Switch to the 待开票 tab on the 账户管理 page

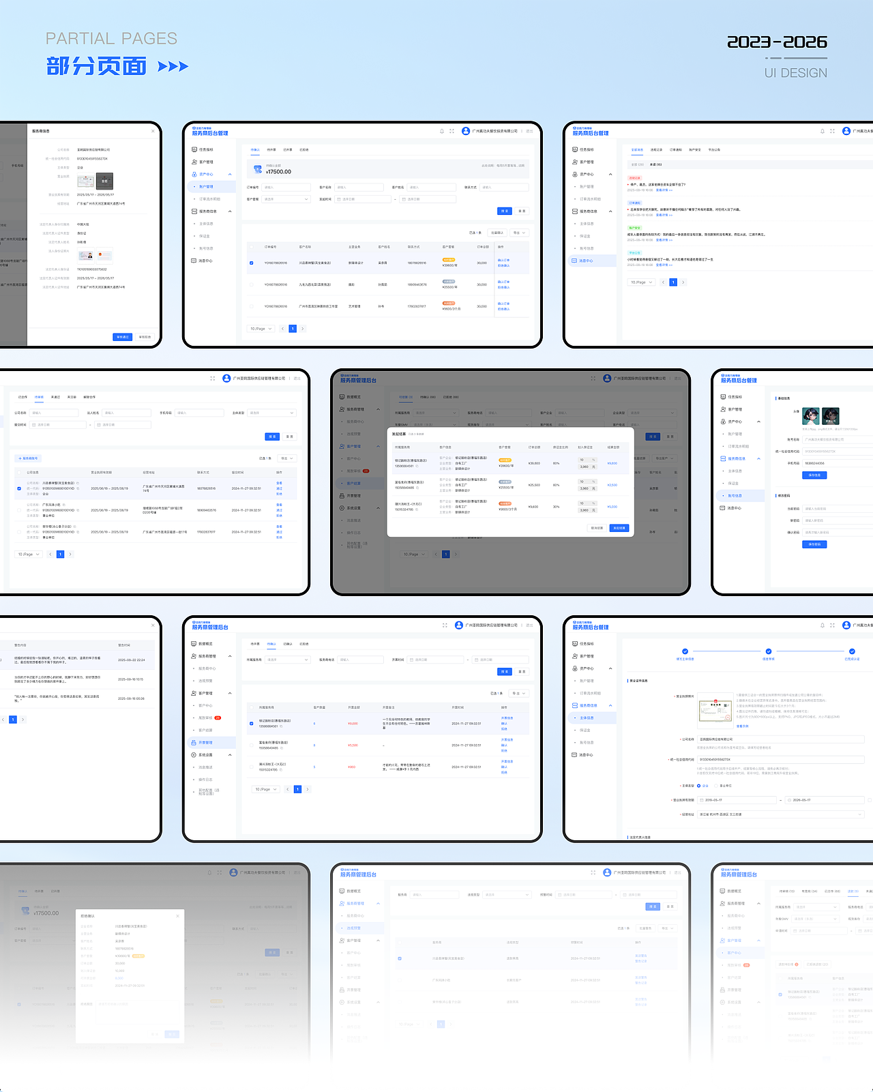271,149
